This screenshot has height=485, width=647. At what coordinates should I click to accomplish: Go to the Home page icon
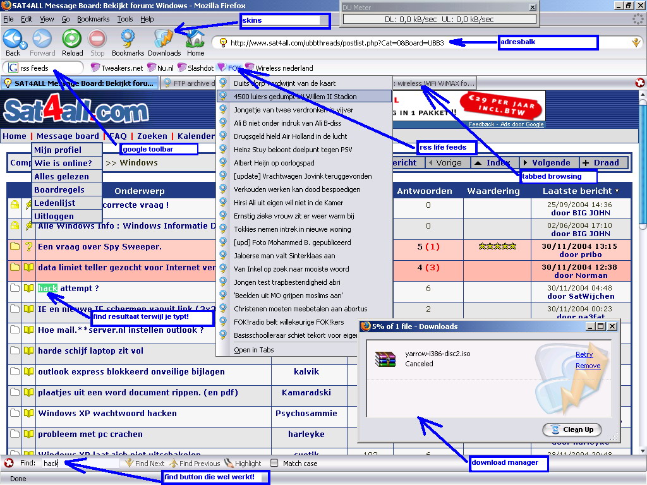pyautogui.click(x=195, y=39)
